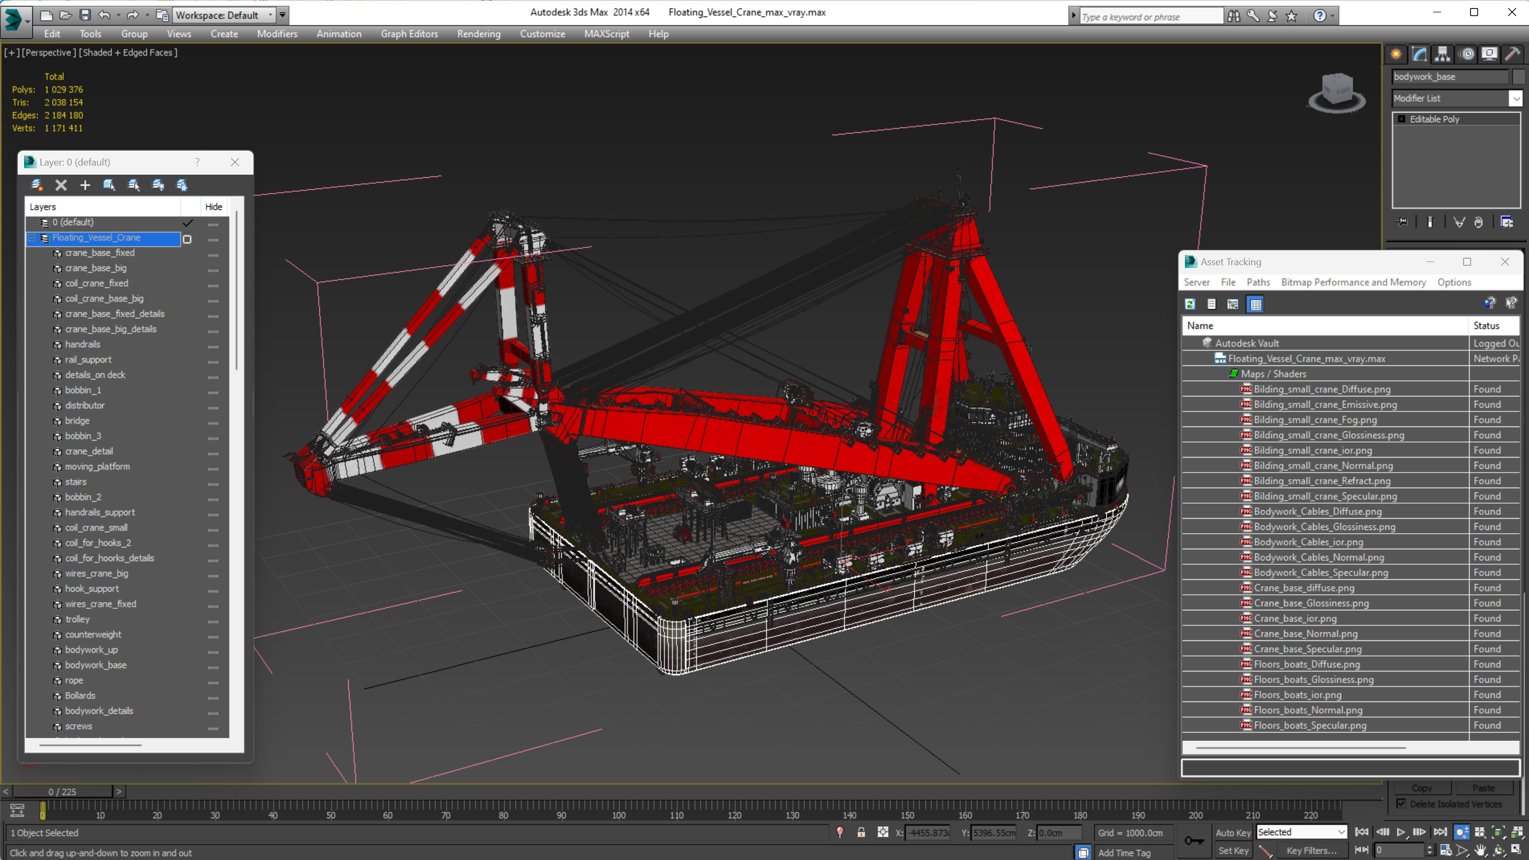Click Table view icon in Asset Tracking toolbar
Viewport: 1529px width, 860px height.
pyautogui.click(x=1255, y=304)
